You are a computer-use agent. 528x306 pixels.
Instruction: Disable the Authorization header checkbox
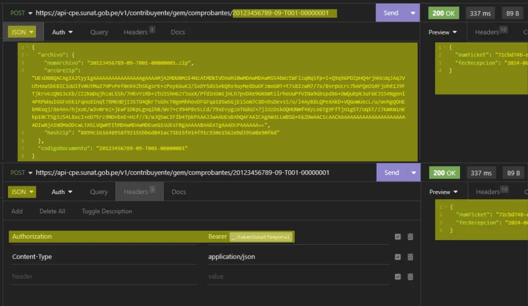pyautogui.click(x=398, y=237)
